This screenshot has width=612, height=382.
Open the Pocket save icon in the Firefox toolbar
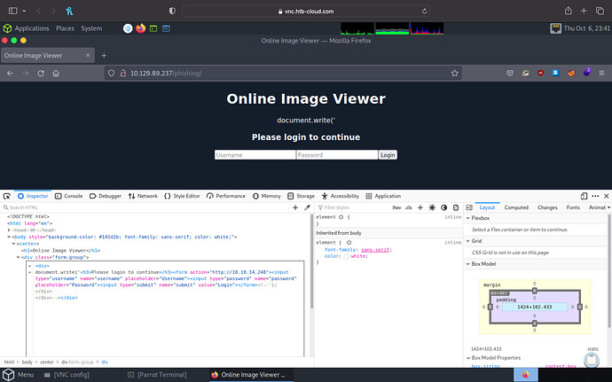click(510, 74)
